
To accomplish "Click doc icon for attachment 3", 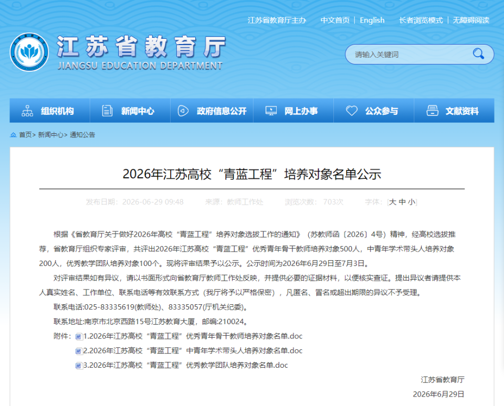I will tap(78, 366).
